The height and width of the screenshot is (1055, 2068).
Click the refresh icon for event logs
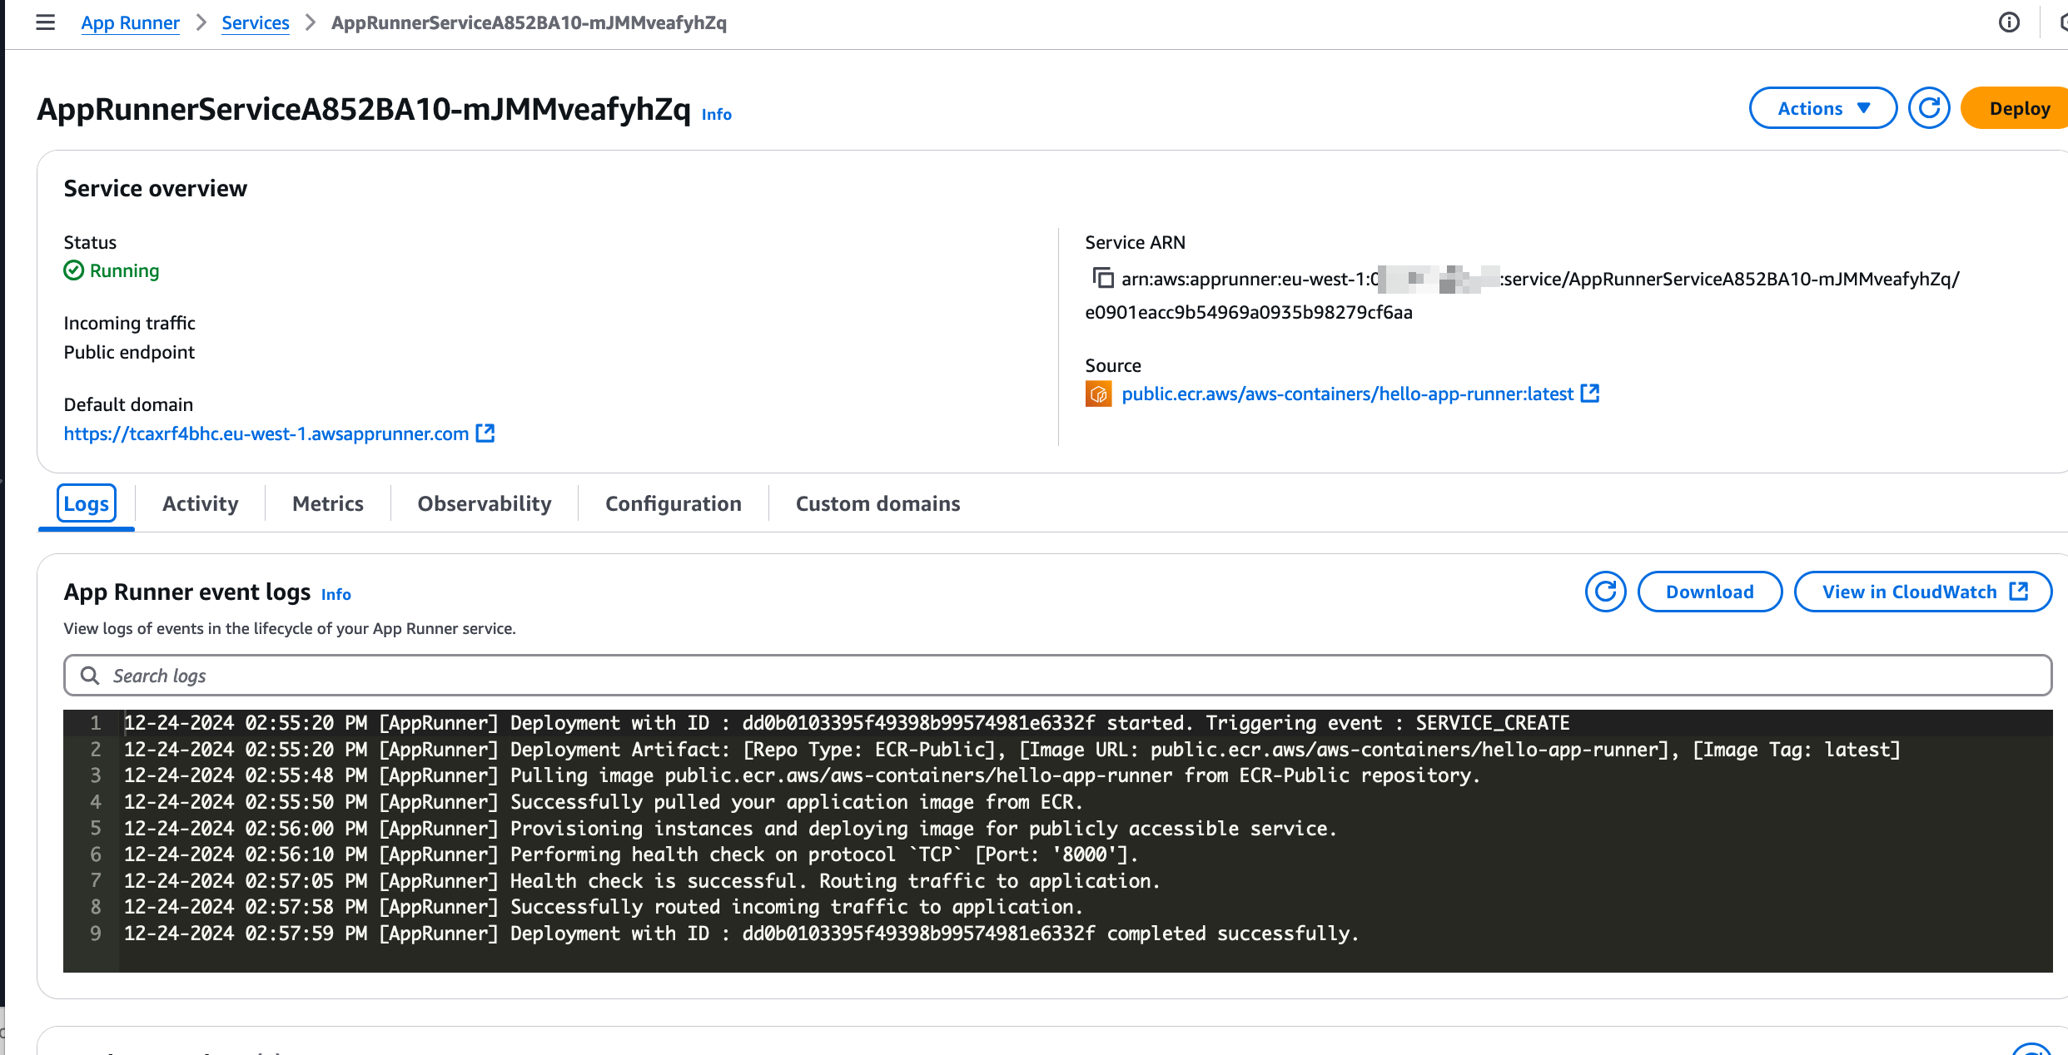(1605, 592)
